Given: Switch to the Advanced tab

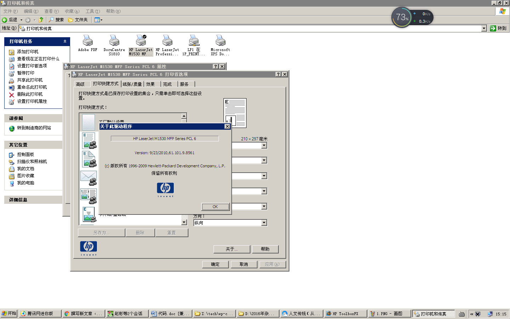Looking at the screenshot, I should [x=80, y=84].
